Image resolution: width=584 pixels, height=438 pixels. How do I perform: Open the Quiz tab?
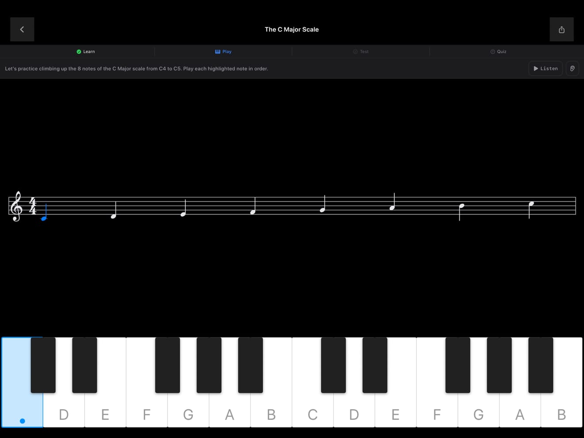coord(498,51)
